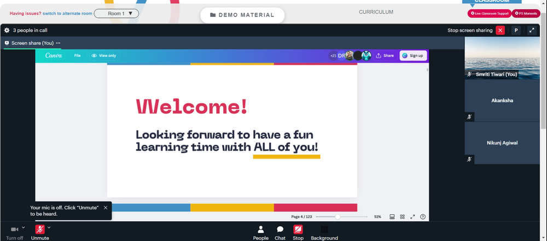Enter Canva fullscreen presentation mode
This screenshot has width=547, height=241.
(x=412, y=216)
